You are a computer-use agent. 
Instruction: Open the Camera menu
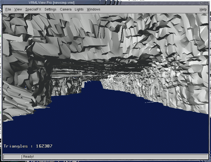click(66, 9)
